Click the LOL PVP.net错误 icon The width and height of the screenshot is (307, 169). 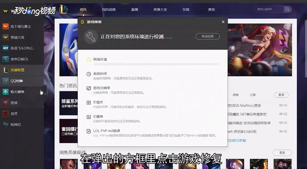89,131
